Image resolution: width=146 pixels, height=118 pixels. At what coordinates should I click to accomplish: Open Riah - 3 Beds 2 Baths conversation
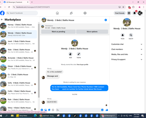[18, 101]
